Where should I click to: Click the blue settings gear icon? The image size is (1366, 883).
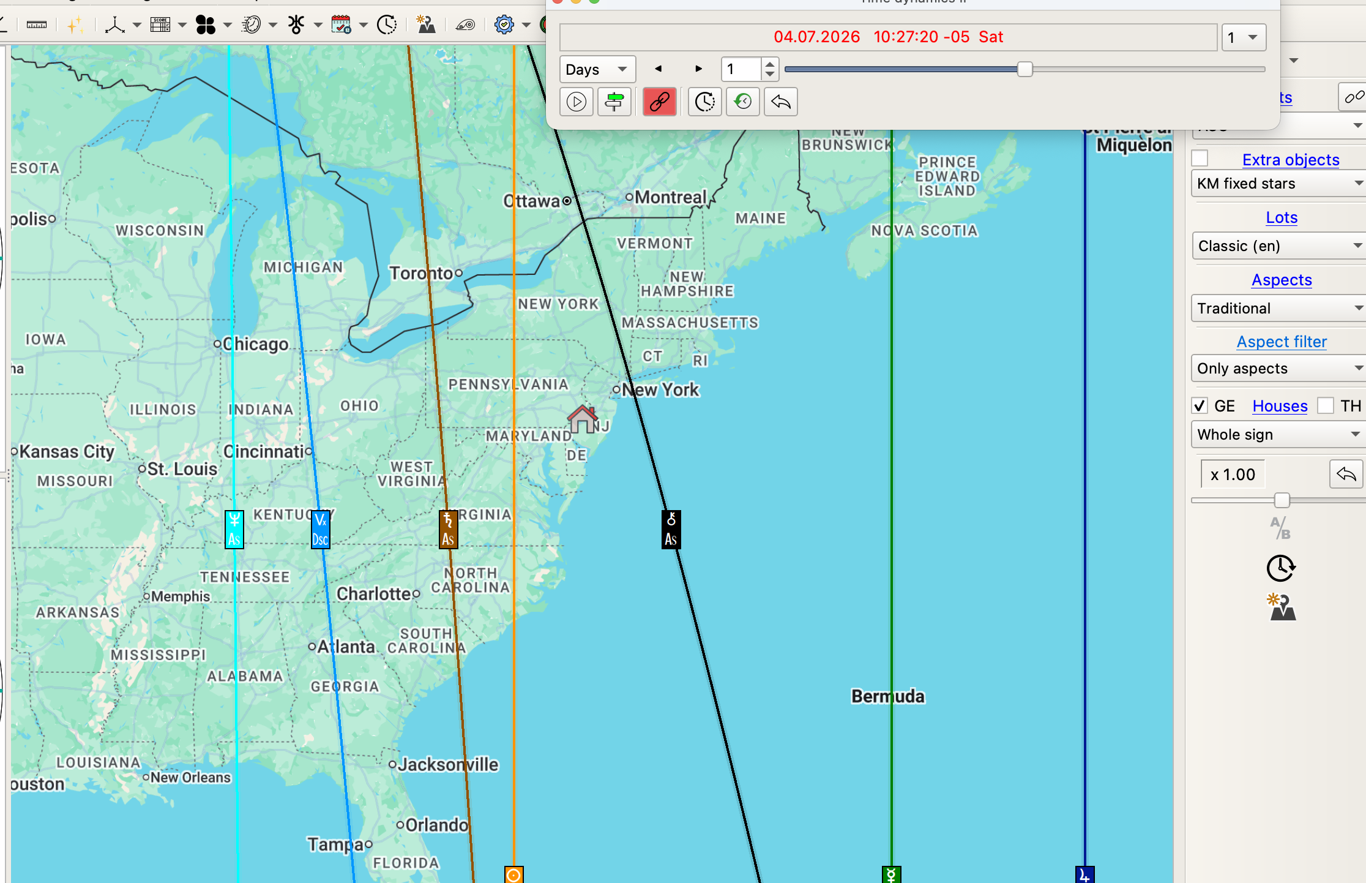[504, 25]
